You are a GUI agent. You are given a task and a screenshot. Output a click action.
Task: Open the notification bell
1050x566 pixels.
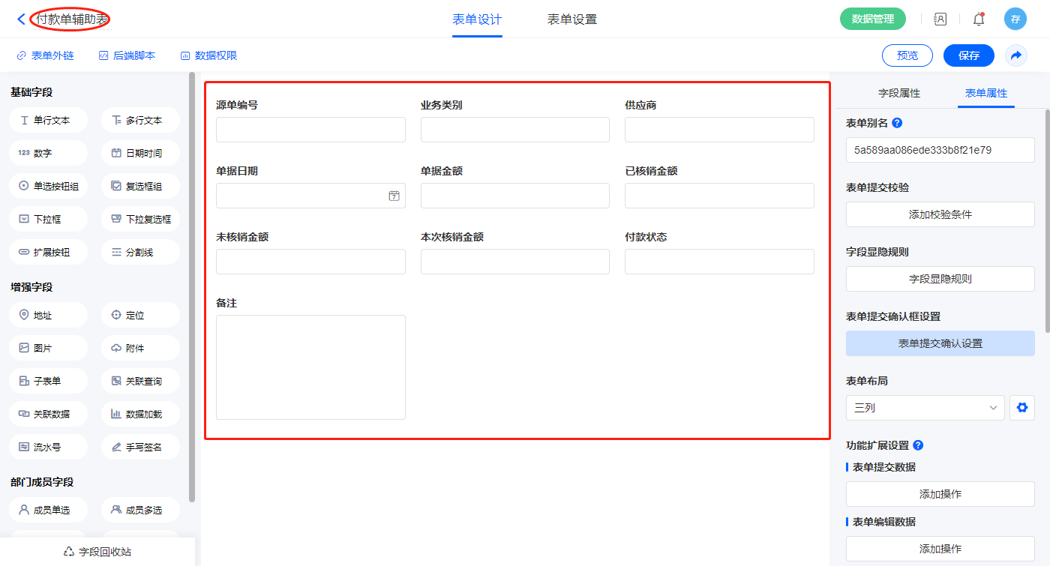point(978,19)
